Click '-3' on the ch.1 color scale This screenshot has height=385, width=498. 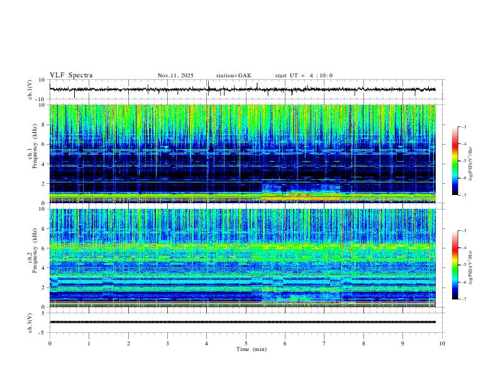463,126
